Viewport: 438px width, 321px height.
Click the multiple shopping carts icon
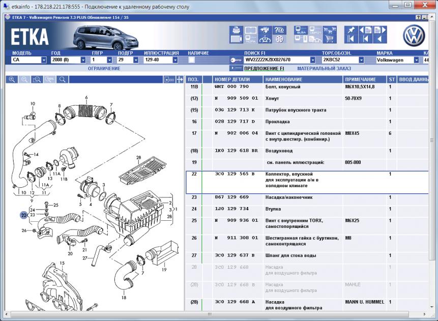[330, 30]
